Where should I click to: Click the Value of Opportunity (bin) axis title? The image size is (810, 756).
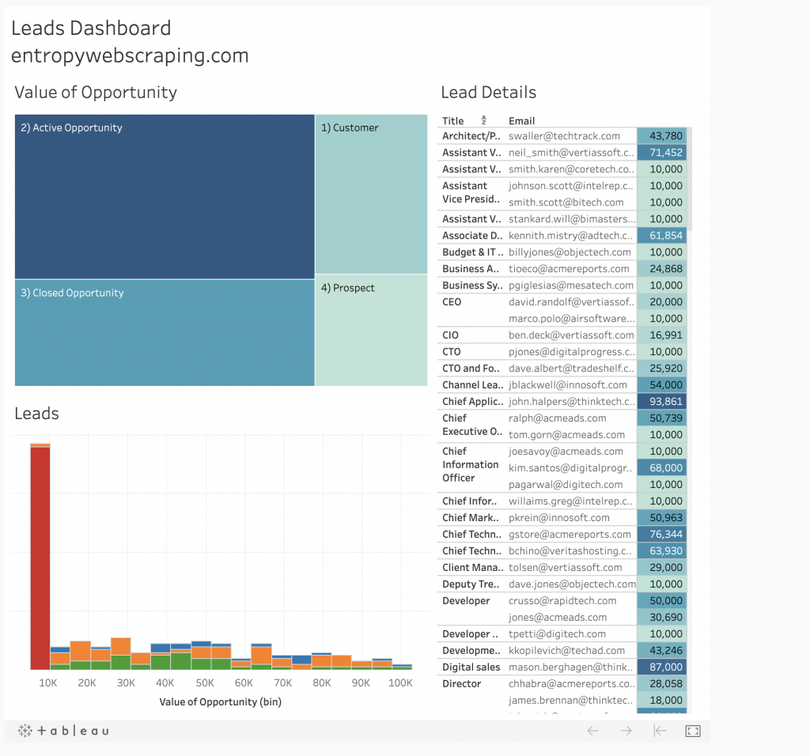[220, 701]
